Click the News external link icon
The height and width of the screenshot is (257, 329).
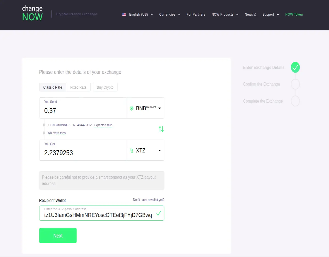[x=255, y=14]
